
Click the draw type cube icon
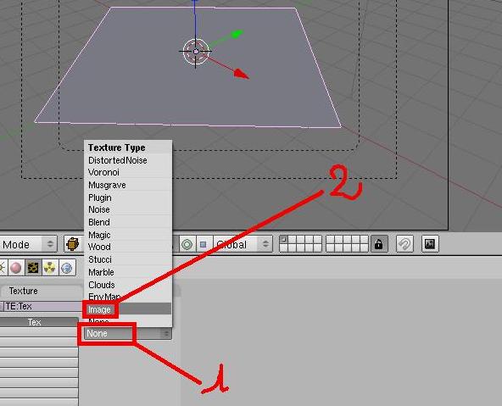(x=72, y=244)
